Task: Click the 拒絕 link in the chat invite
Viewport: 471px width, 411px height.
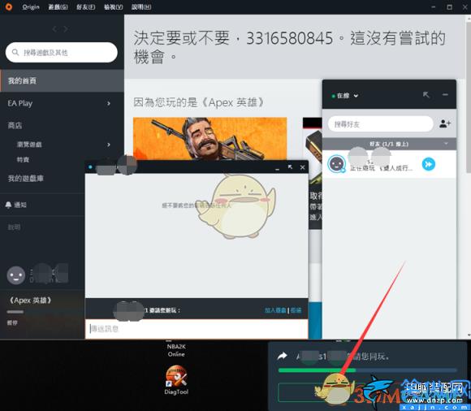Action: pos(296,310)
